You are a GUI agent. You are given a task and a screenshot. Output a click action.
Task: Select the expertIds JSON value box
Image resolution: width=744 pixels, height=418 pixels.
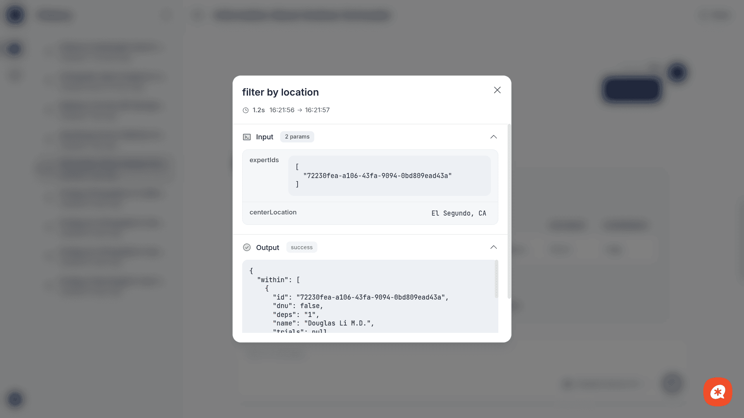click(x=389, y=176)
